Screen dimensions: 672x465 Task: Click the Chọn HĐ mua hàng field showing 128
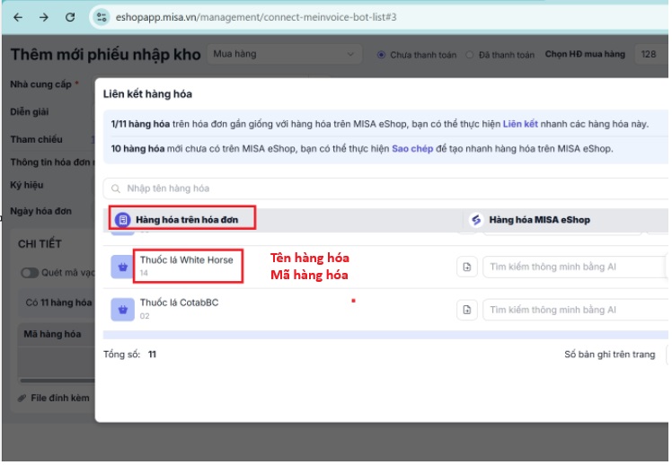tap(650, 55)
